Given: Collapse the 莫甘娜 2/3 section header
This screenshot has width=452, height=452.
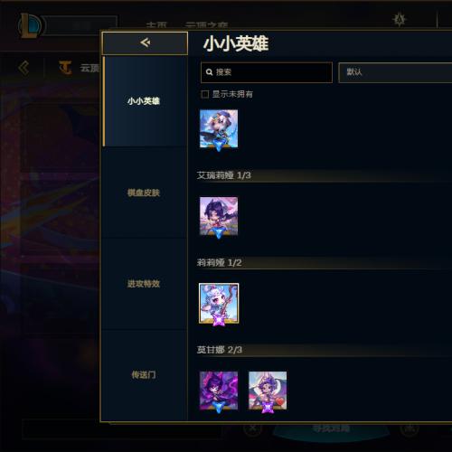Looking at the screenshot, I should click(x=324, y=350).
